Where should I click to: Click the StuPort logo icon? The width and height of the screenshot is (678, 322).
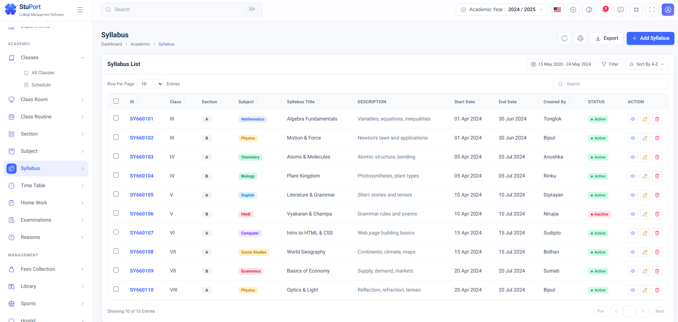[11, 9]
